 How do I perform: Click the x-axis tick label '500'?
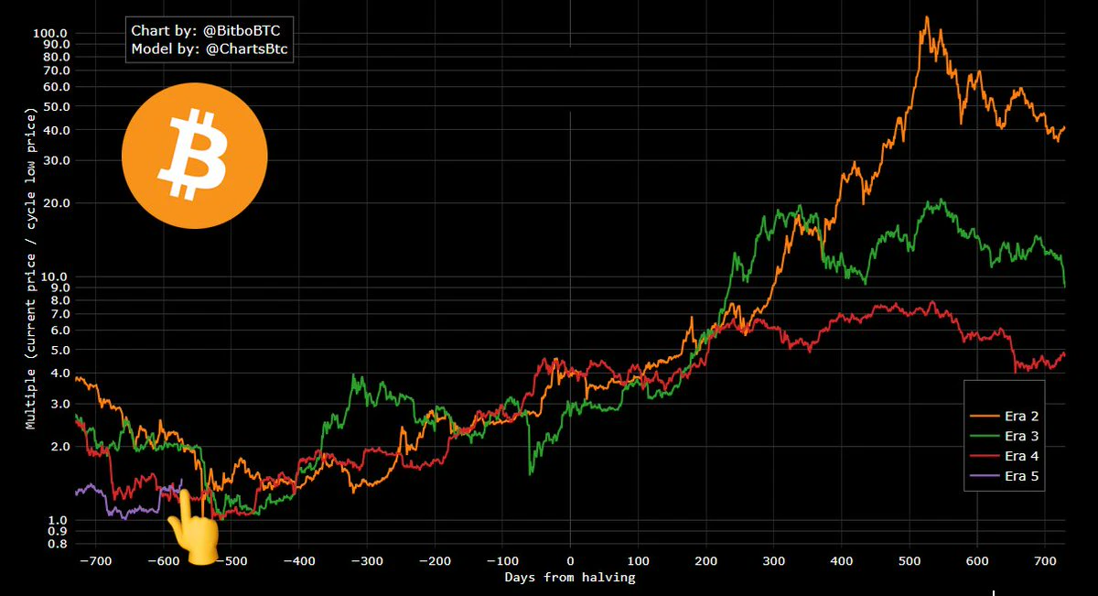point(910,560)
